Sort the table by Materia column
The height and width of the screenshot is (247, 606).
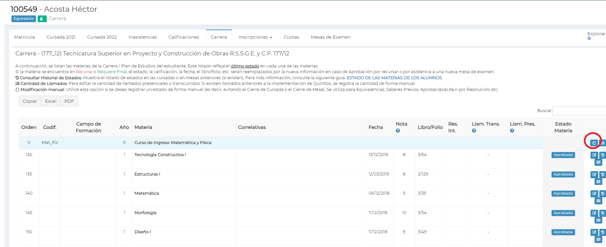pyautogui.click(x=183, y=127)
